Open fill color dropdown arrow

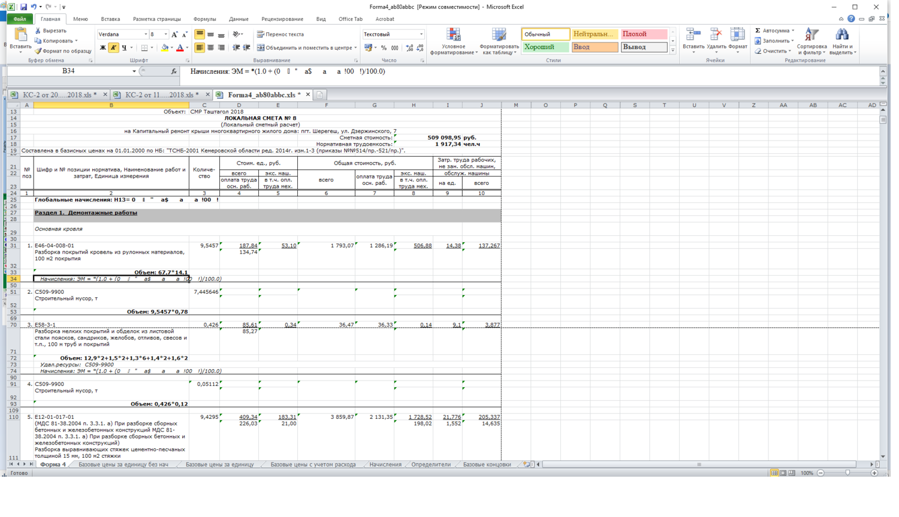172,48
